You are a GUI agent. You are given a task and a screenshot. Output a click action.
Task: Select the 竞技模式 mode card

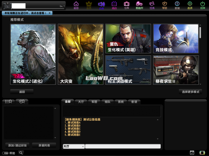pyautogui.click(x=176, y=39)
